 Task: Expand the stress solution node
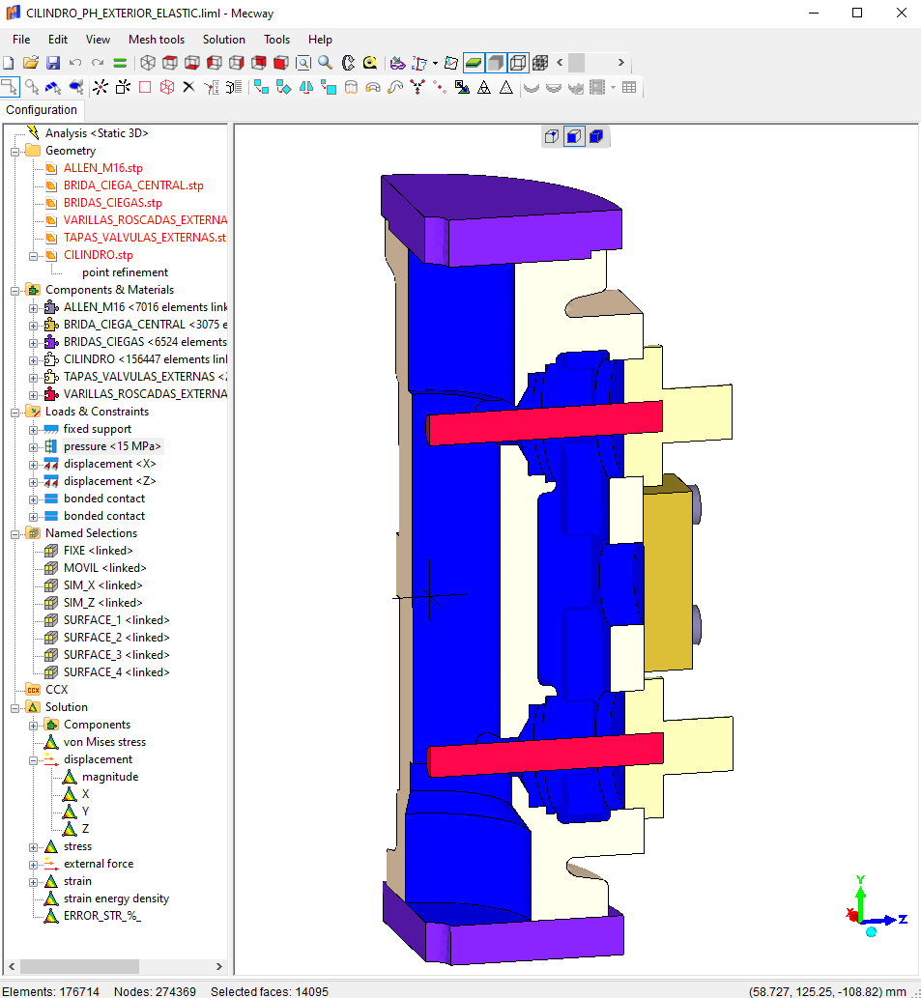pyautogui.click(x=33, y=847)
